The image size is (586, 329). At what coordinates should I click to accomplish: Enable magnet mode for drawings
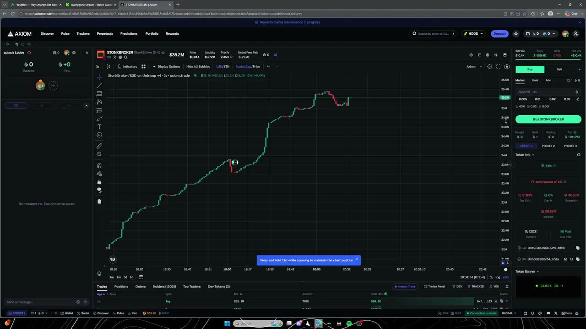click(99, 165)
